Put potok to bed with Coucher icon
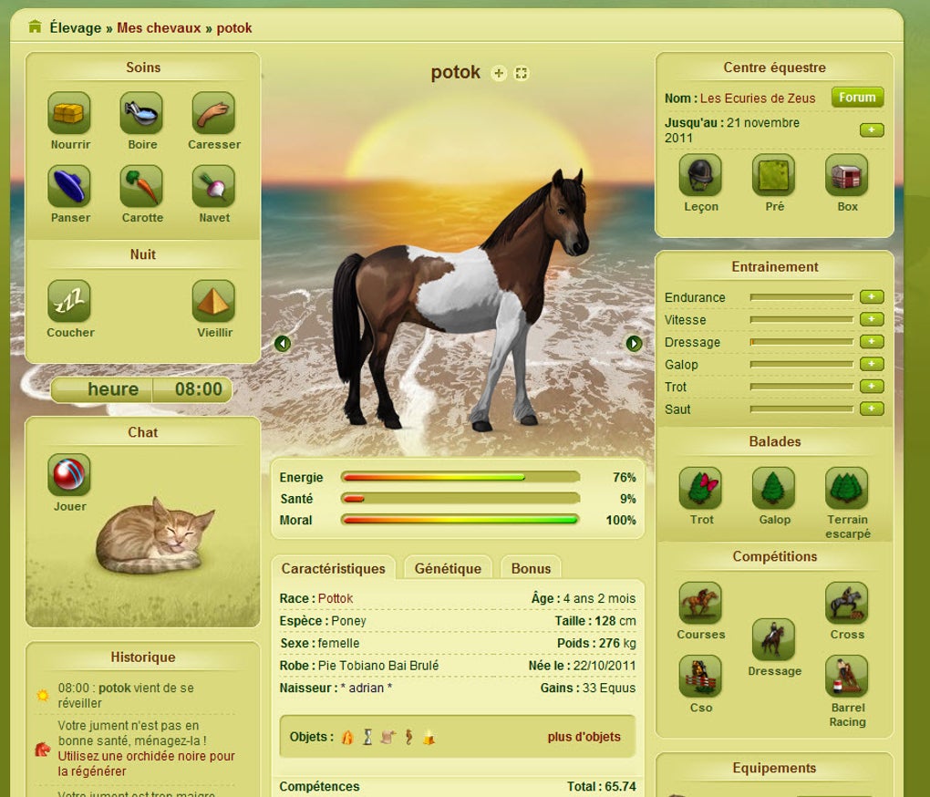 (69, 301)
